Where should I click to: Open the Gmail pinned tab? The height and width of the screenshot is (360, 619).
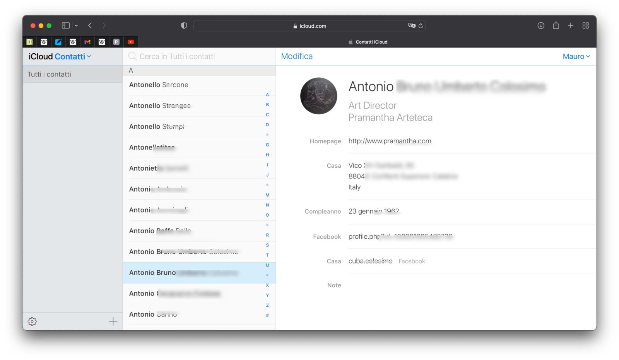click(87, 42)
